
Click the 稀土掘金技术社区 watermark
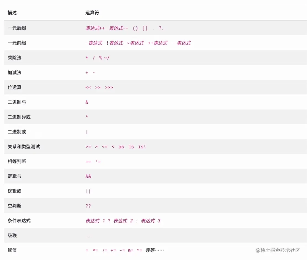(x=278, y=250)
